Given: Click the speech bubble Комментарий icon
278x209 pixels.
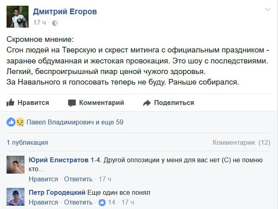Looking at the screenshot, I should [x=72, y=102].
